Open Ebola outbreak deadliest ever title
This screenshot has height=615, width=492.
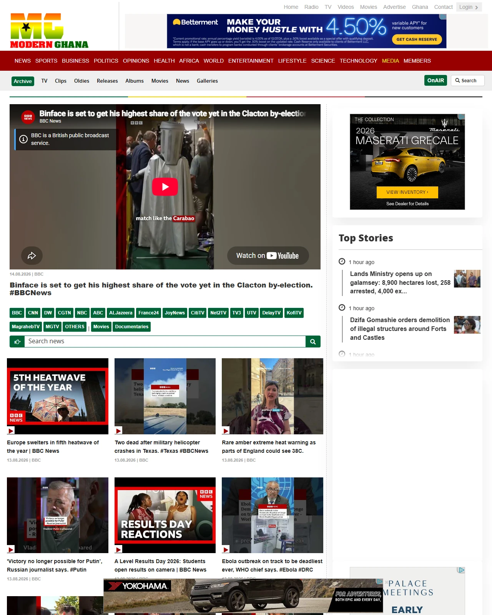tap(272, 565)
